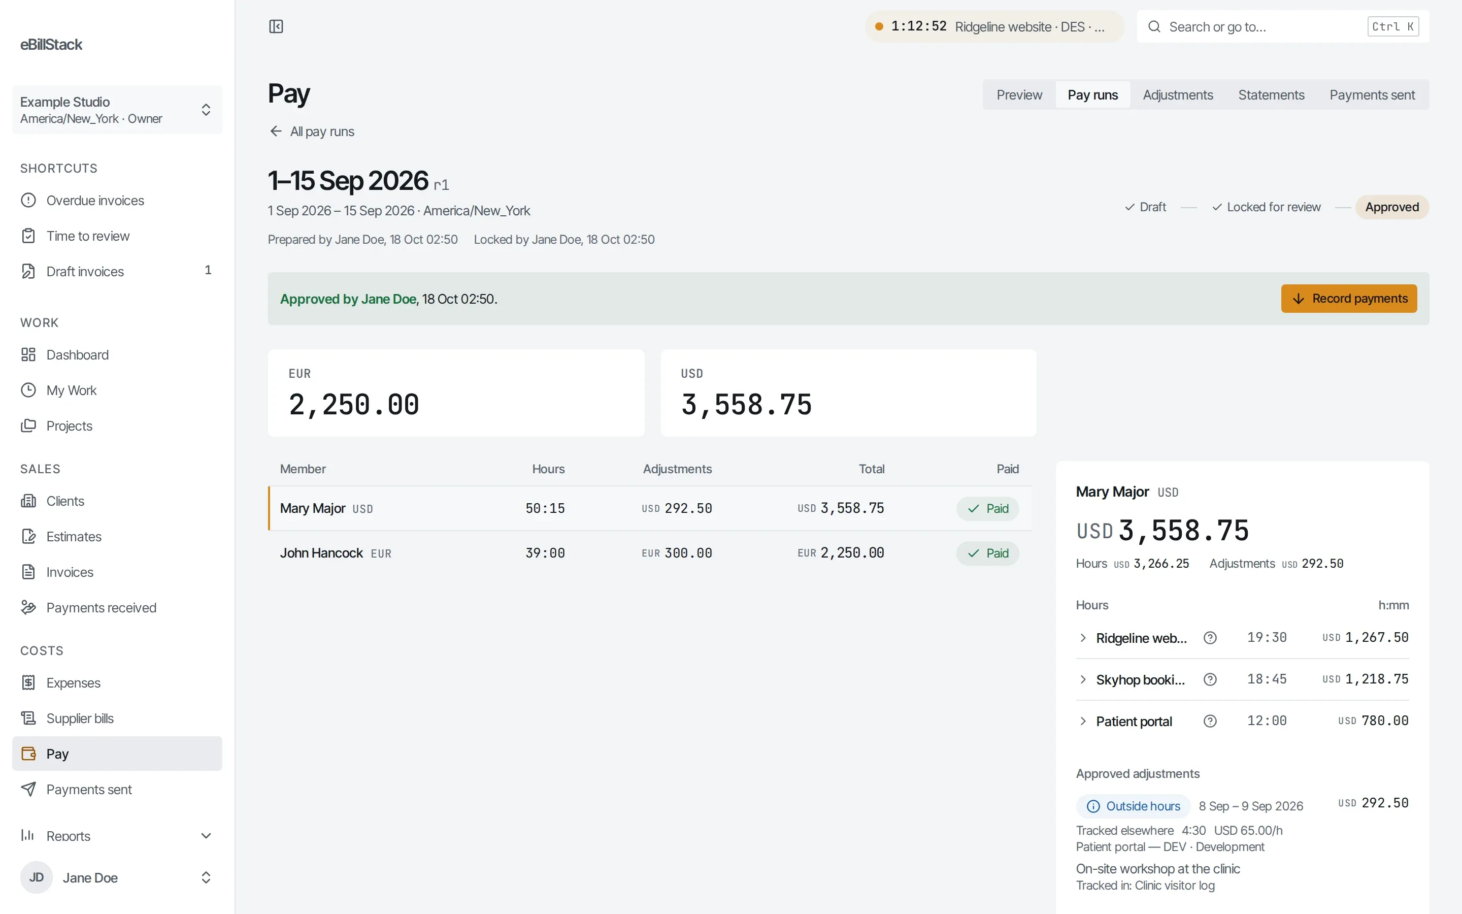Open Time to review shortcut
The image size is (1462, 914).
(117, 236)
